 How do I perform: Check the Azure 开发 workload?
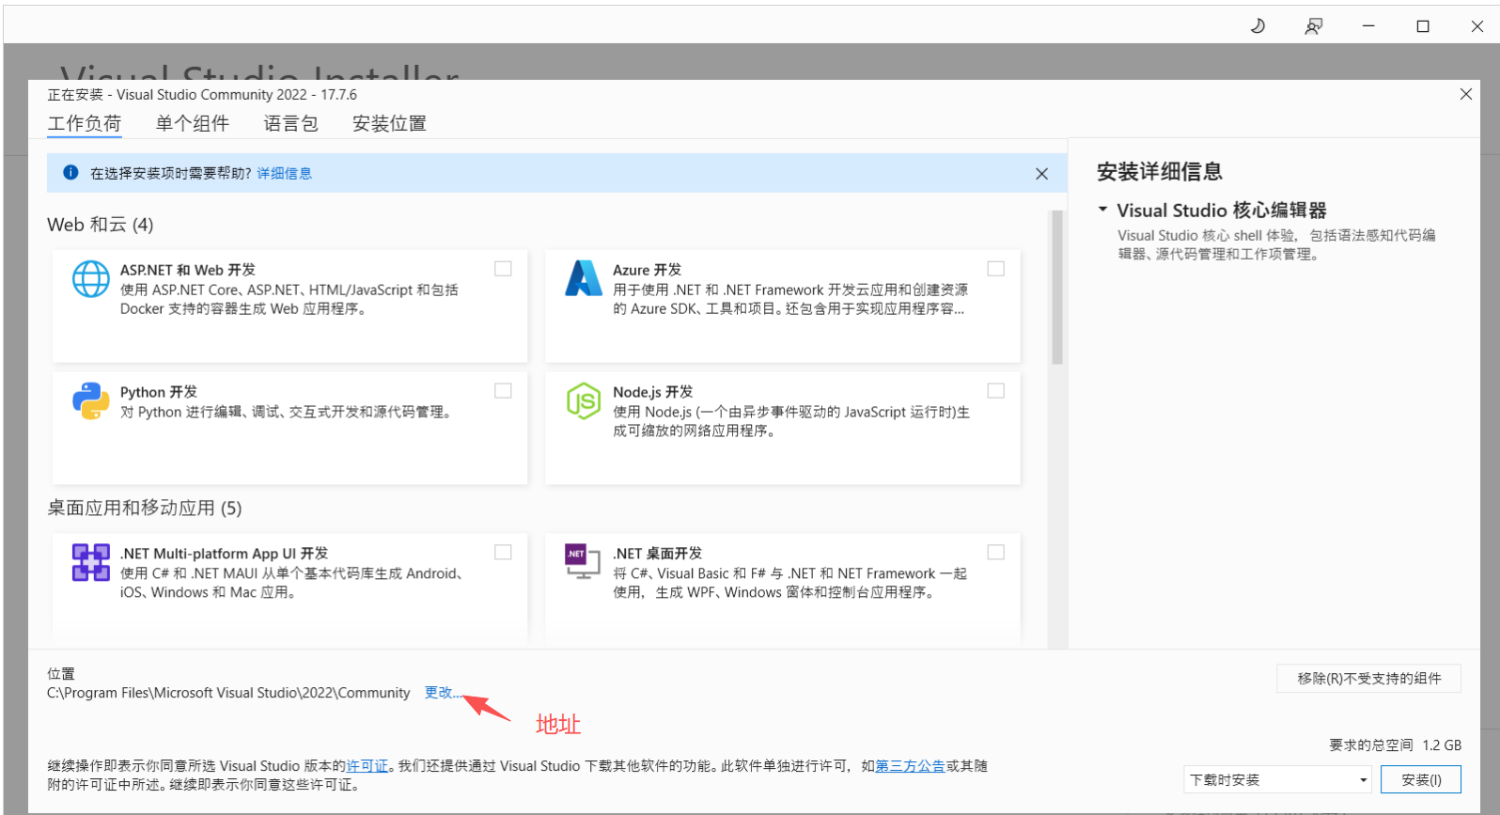pyautogui.click(x=996, y=269)
